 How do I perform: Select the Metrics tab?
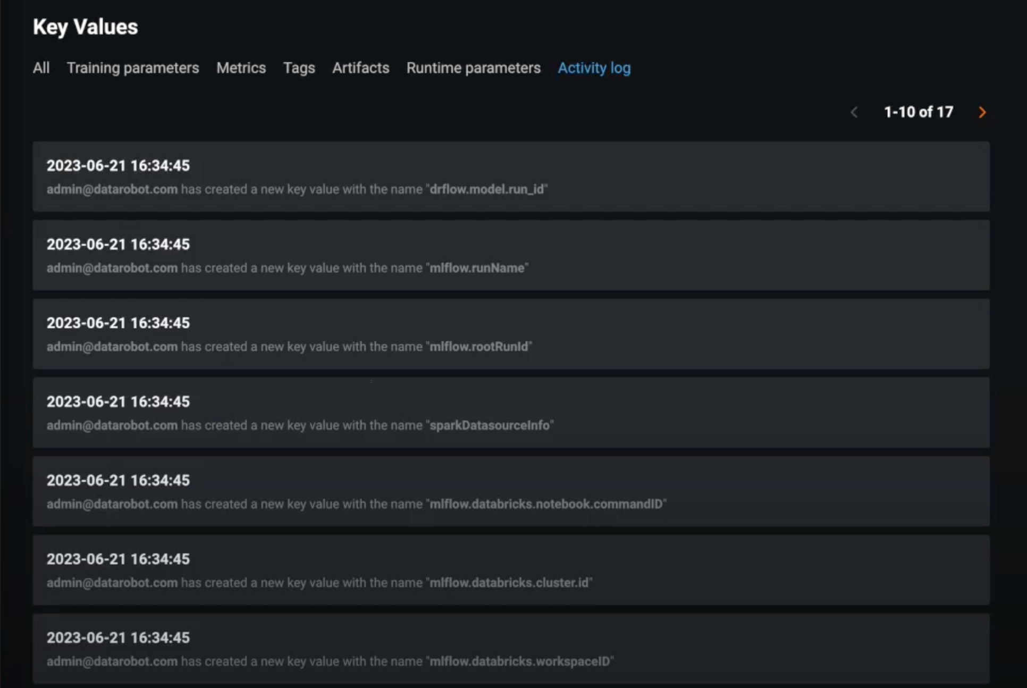[241, 68]
